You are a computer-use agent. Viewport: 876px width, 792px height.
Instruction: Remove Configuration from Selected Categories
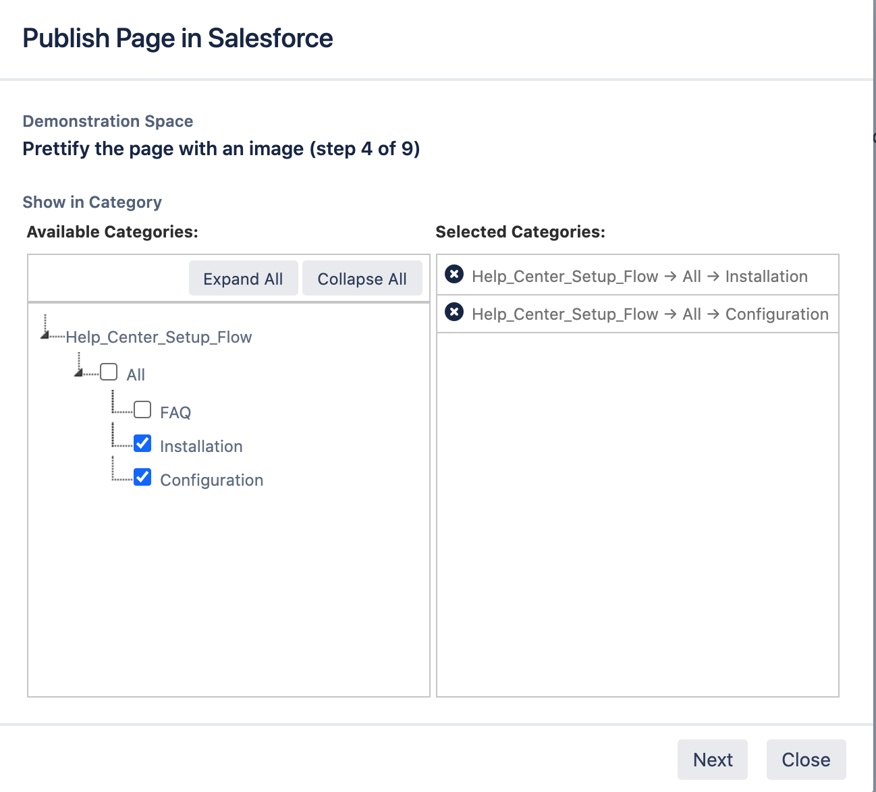[454, 312]
